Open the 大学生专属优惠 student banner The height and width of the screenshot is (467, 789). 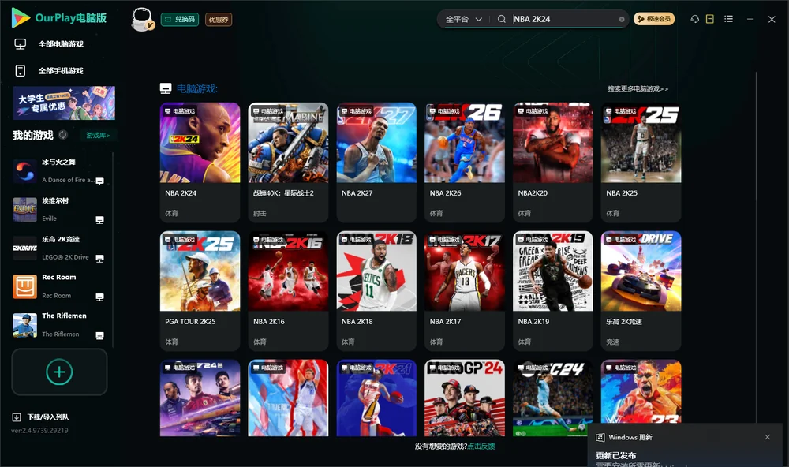click(65, 103)
